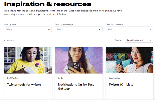The height and width of the screenshot is (100, 156).
Task: Click the Op-Ed tag label
Action: pyautogui.click(x=61, y=78)
